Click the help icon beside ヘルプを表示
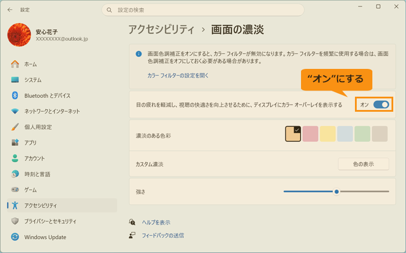Image resolution: width=406 pixels, height=253 pixels. [132, 222]
